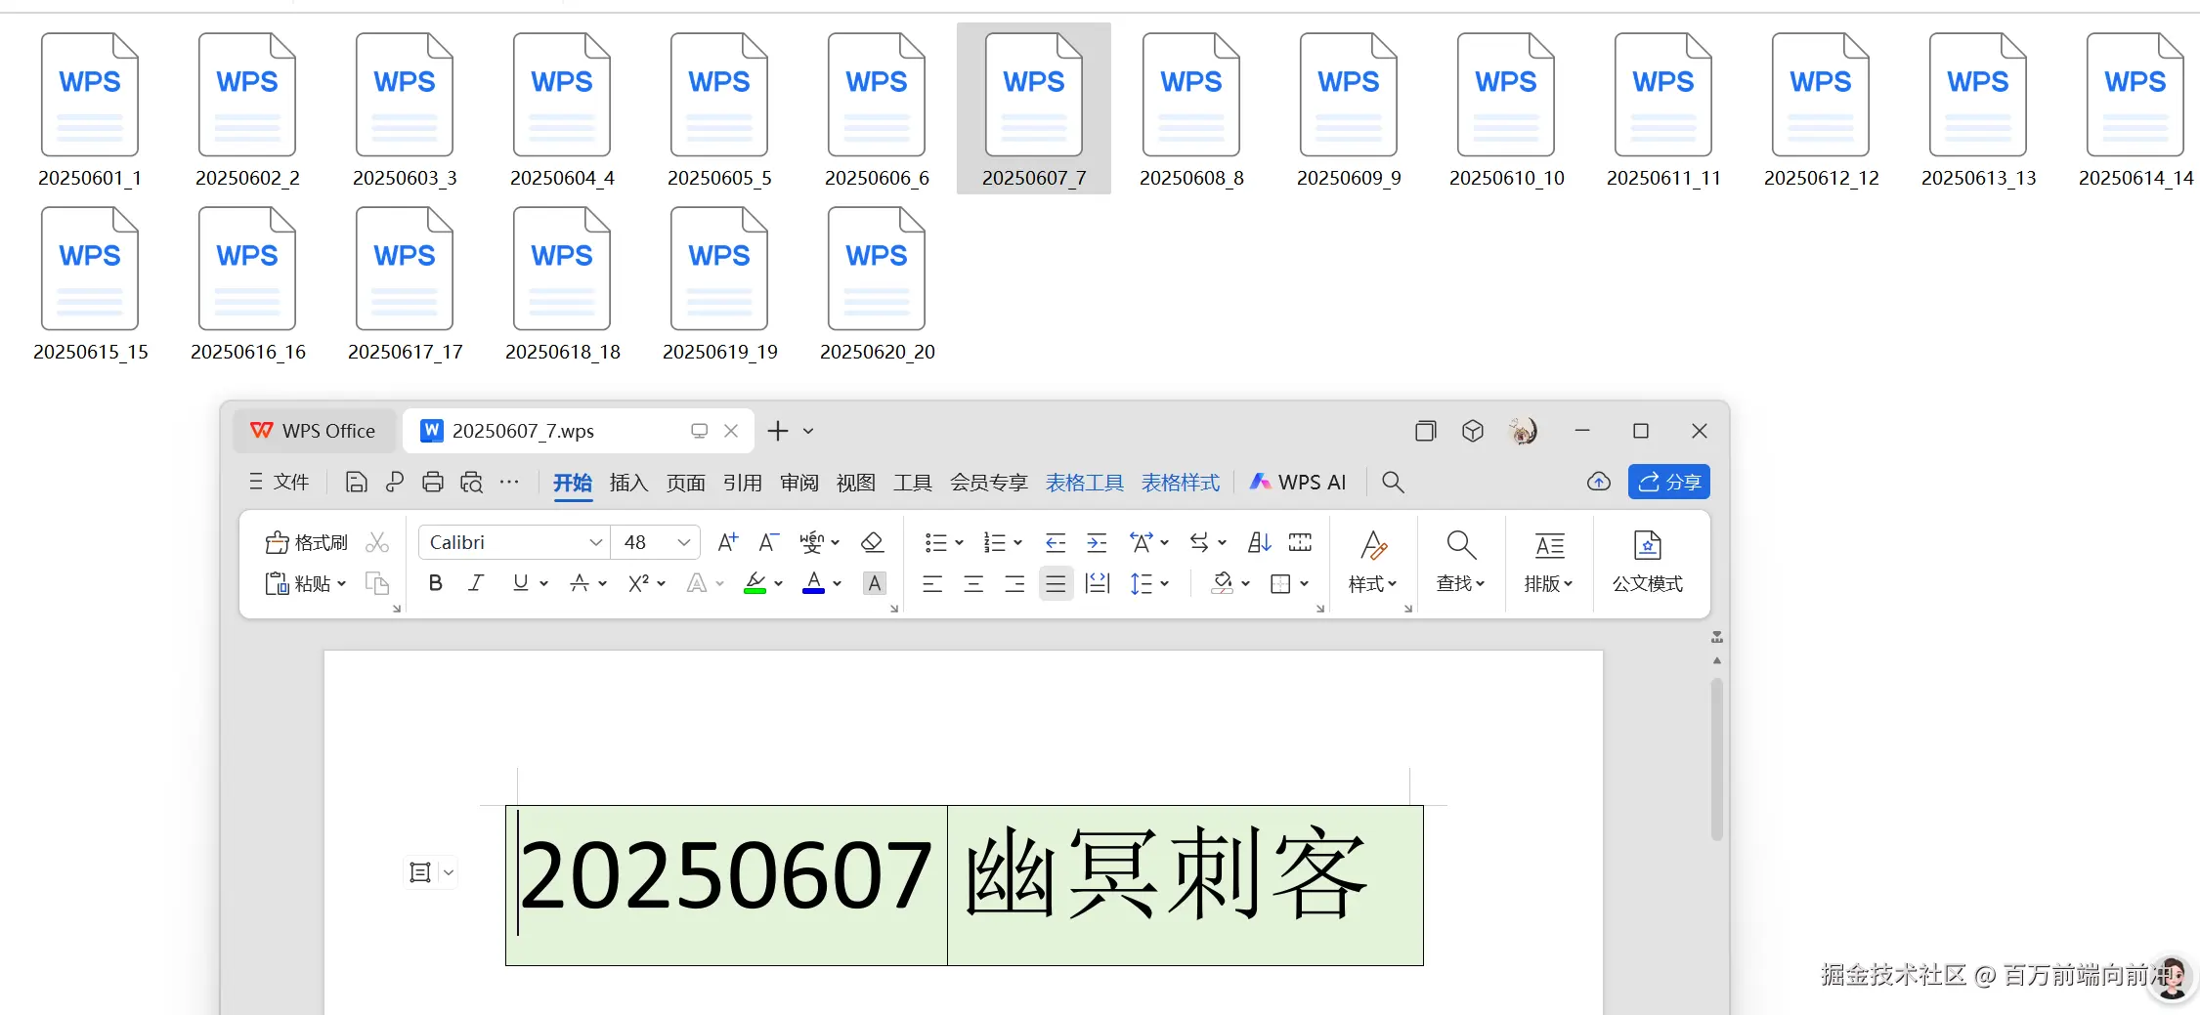The height and width of the screenshot is (1015, 2200).
Task: Decrease paragraph indent
Action: tap(1056, 542)
